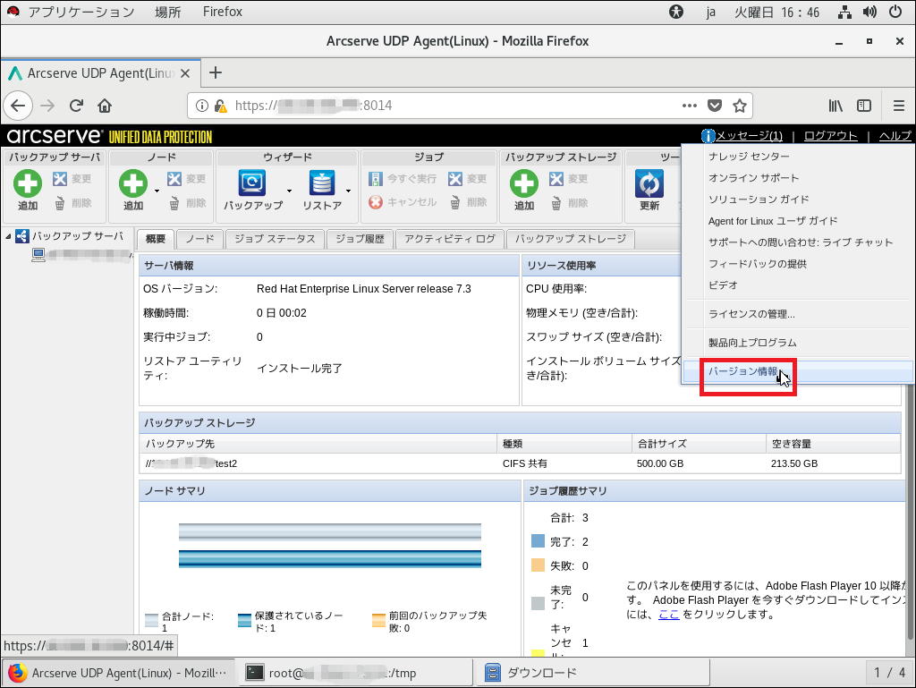Expand the Restore wizard dropdown arrow

[348, 191]
